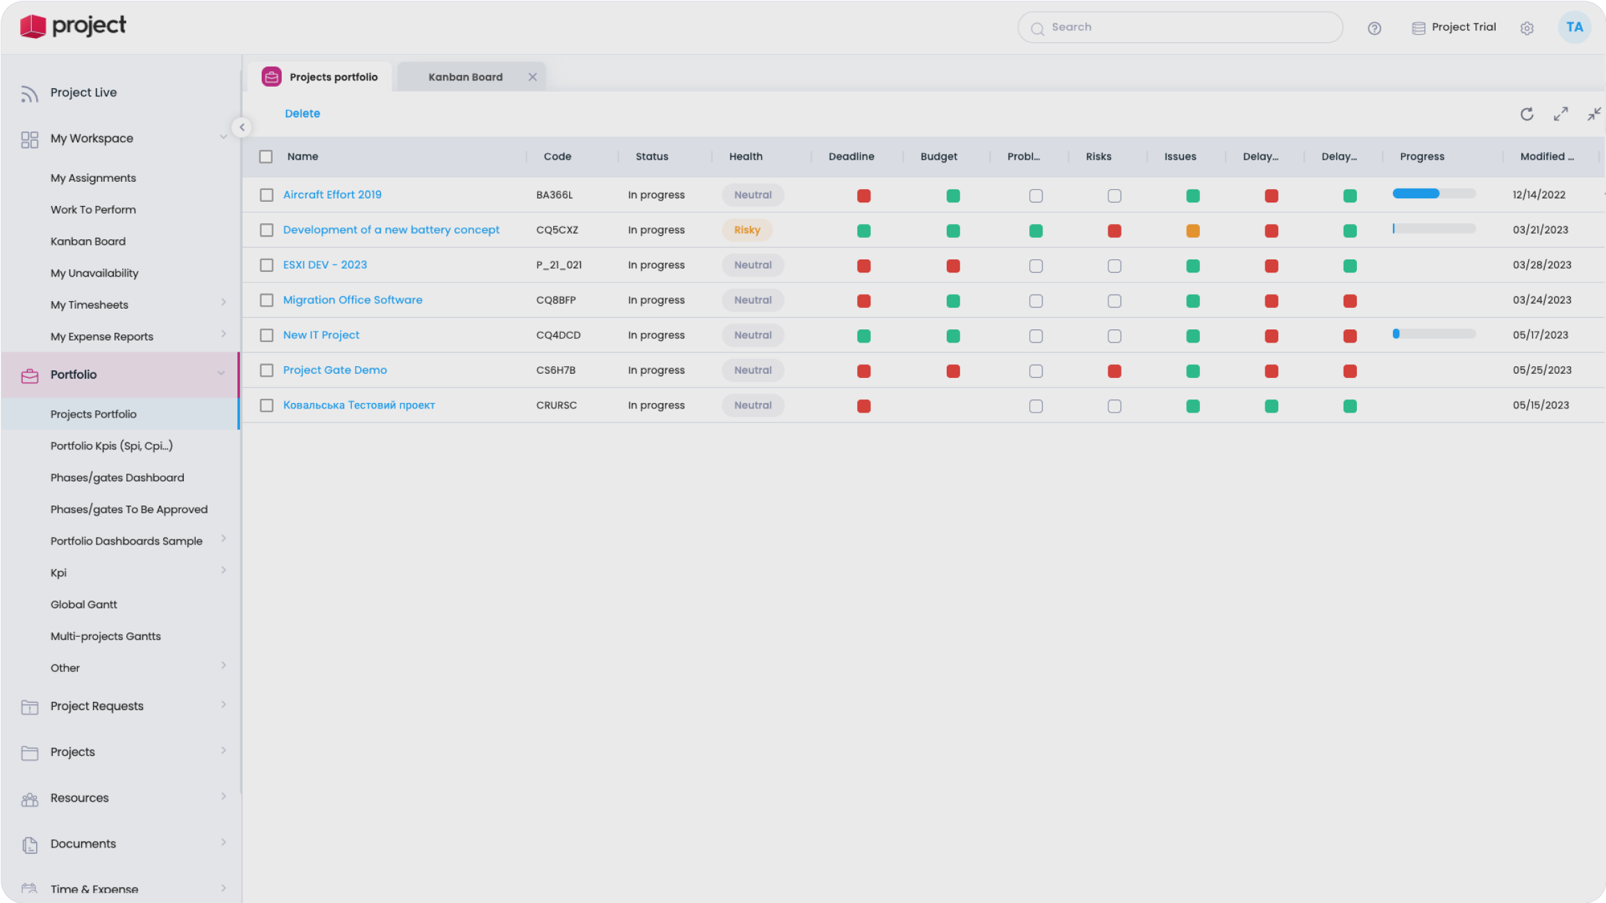
Task: Select the Project Gate Demo row checkbox
Action: tap(267, 370)
